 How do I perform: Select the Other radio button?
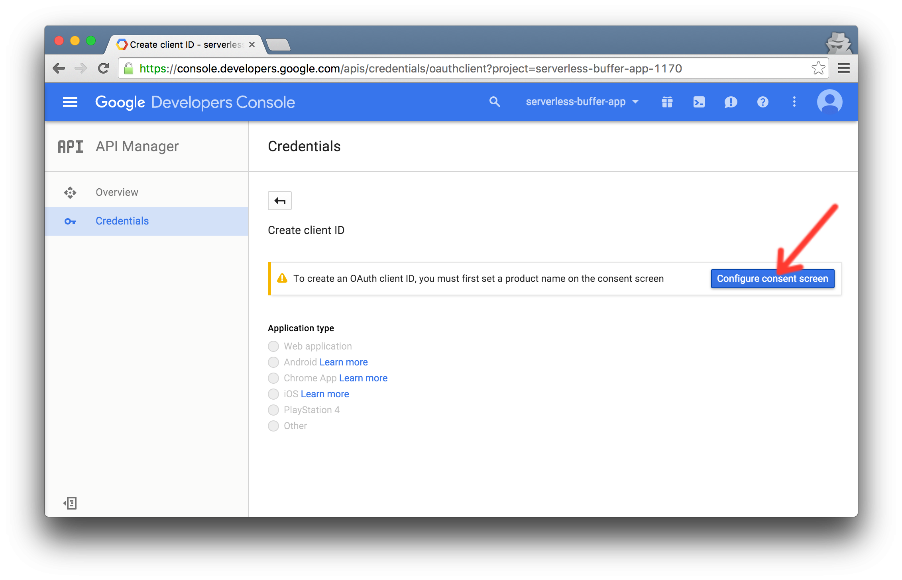coord(273,426)
